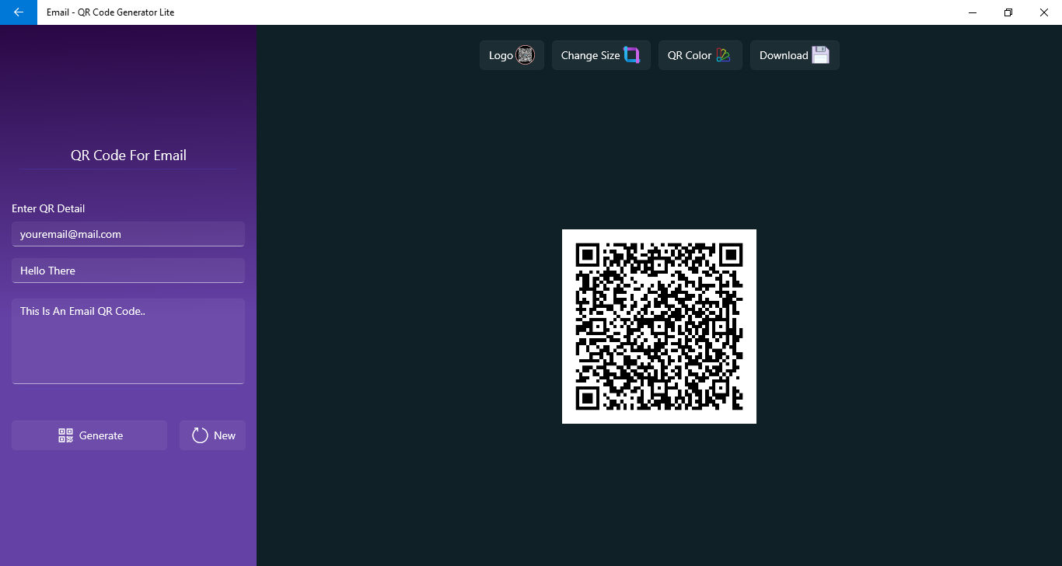The height and width of the screenshot is (566, 1062).
Task: Click the Hello There subject field
Action: coord(128,271)
